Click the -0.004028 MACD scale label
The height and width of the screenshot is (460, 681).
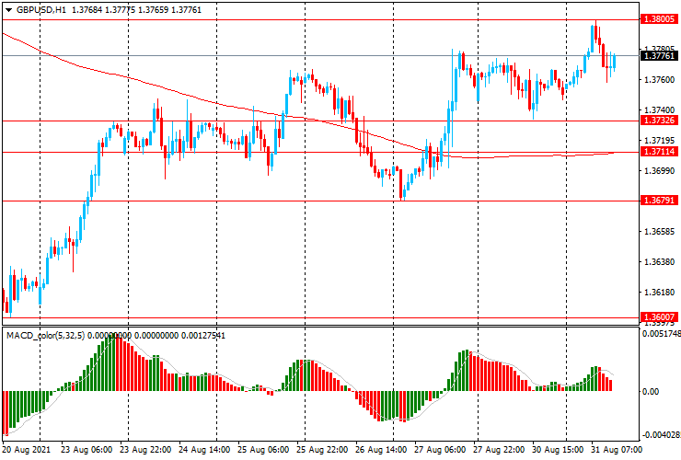(661, 435)
